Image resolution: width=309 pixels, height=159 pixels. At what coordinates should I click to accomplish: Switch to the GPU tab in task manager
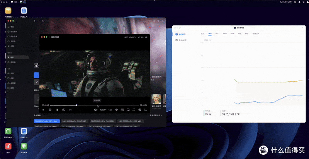coord(217,33)
